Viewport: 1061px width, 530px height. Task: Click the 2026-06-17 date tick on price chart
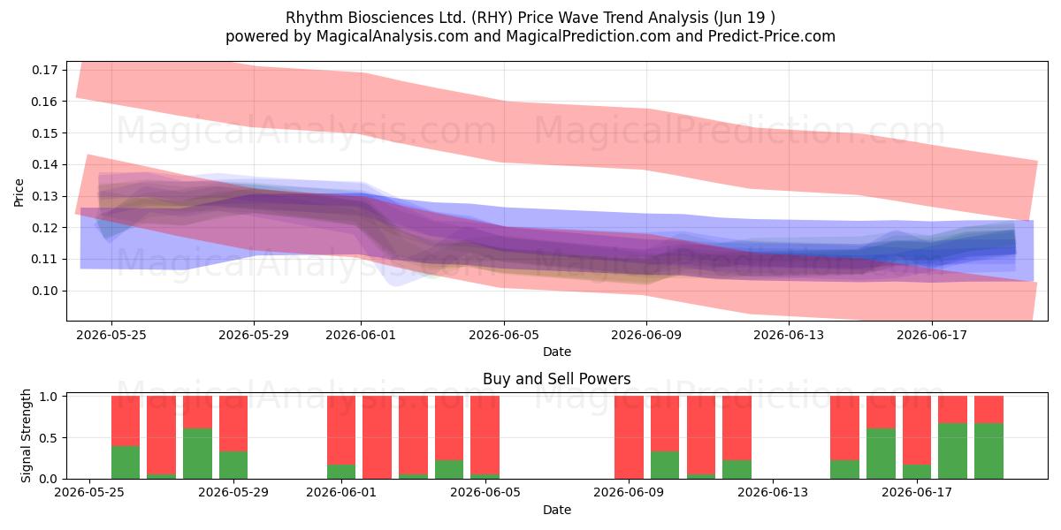932,335
